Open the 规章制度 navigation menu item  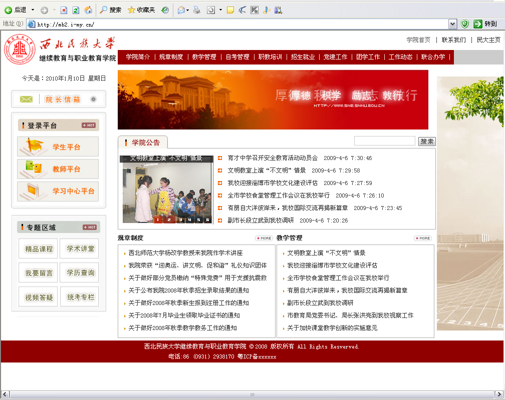coord(171,57)
